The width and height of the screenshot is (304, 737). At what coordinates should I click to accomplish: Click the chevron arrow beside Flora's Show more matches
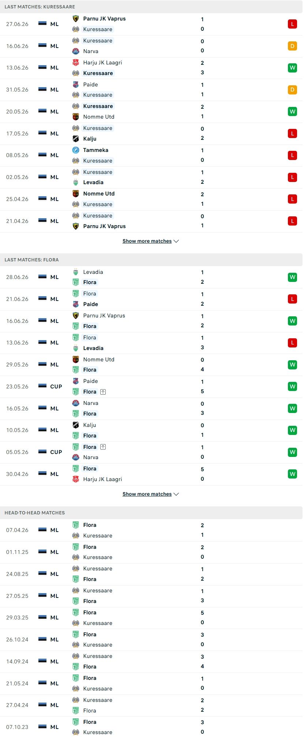coord(176,494)
